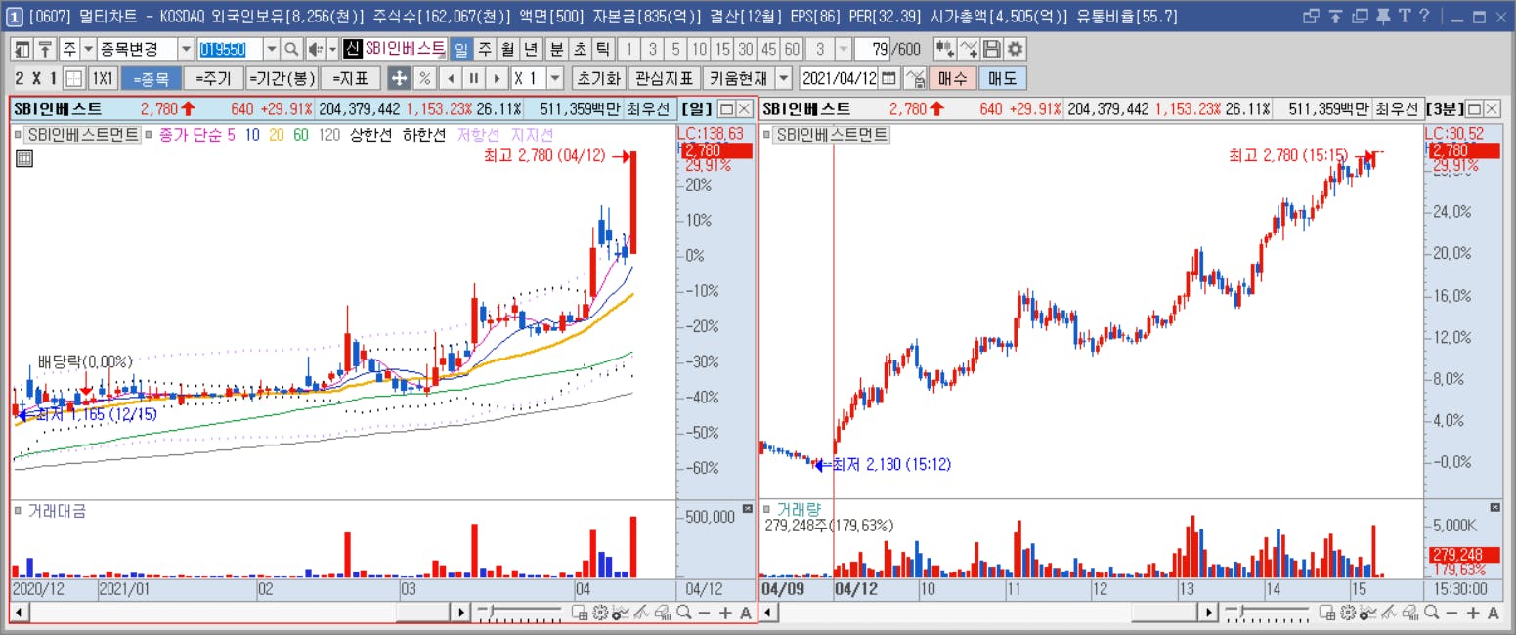Switch to the 주 weekly chart tab
The height and width of the screenshot is (635, 1516).
pos(485,49)
